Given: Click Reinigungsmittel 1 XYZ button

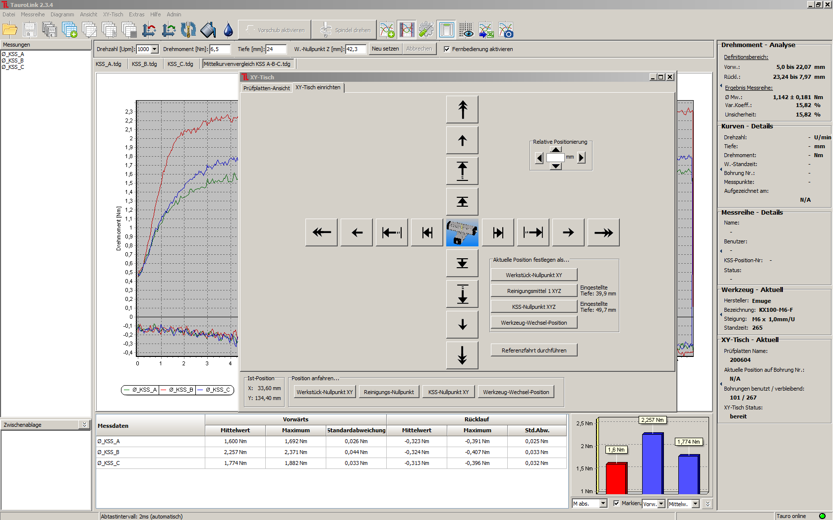Looking at the screenshot, I should (534, 291).
